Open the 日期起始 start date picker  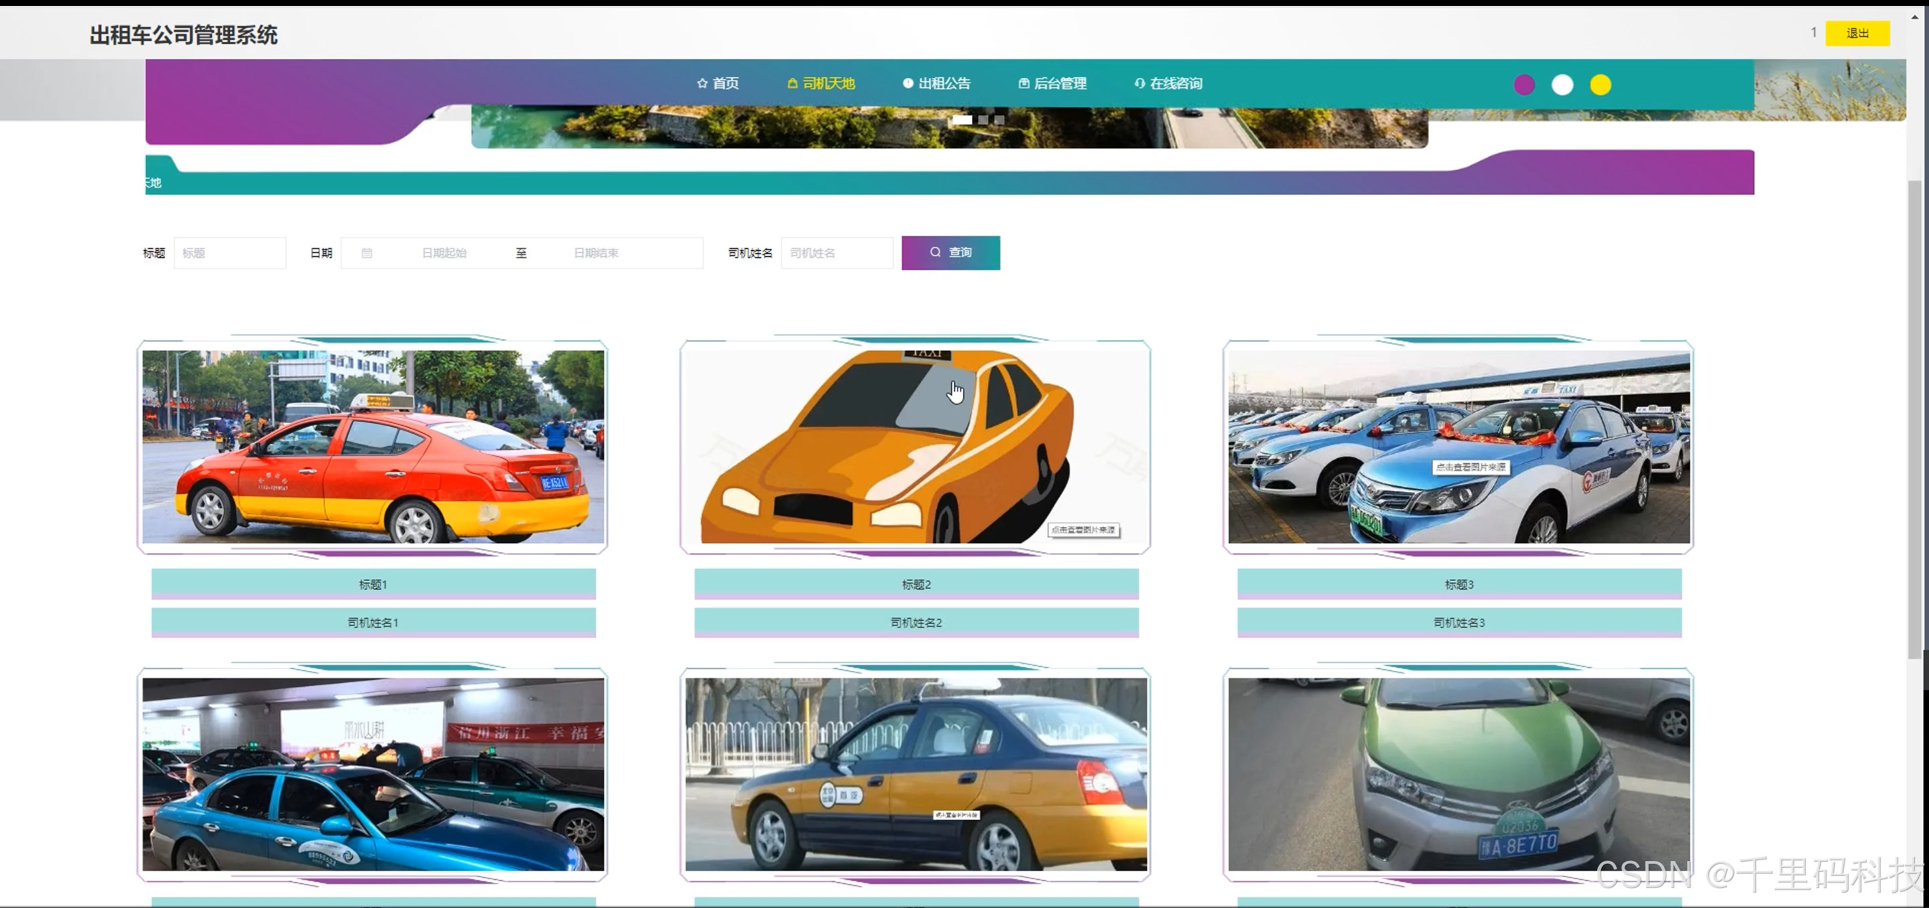pos(444,254)
